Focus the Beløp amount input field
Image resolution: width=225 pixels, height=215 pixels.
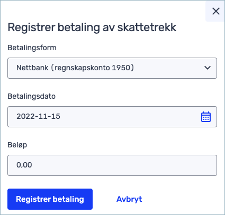pos(112,165)
